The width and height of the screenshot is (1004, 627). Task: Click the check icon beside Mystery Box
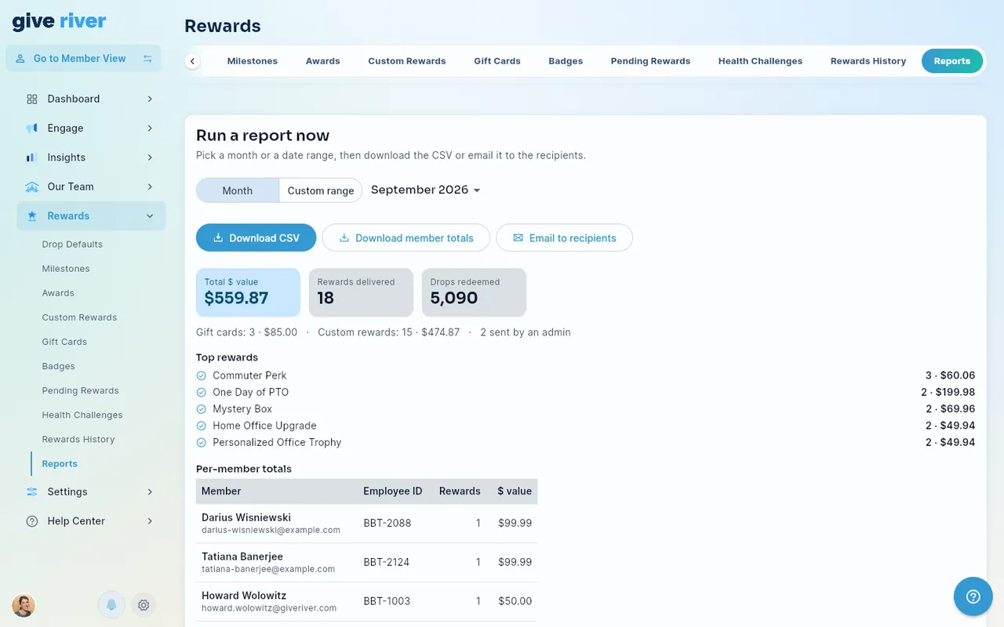pos(202,409)
